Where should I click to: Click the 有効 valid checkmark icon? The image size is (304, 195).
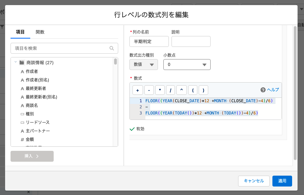(x=132, y=129)
